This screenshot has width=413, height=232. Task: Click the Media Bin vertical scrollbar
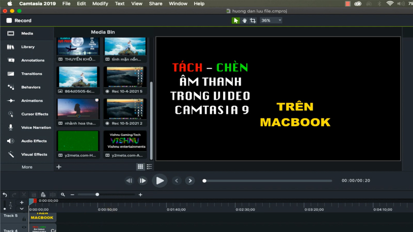151,121
